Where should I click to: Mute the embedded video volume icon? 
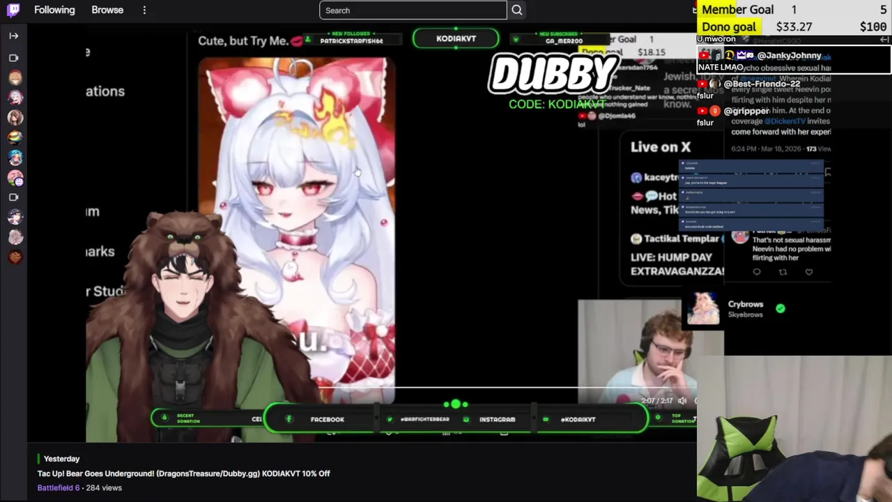[682, 401]
